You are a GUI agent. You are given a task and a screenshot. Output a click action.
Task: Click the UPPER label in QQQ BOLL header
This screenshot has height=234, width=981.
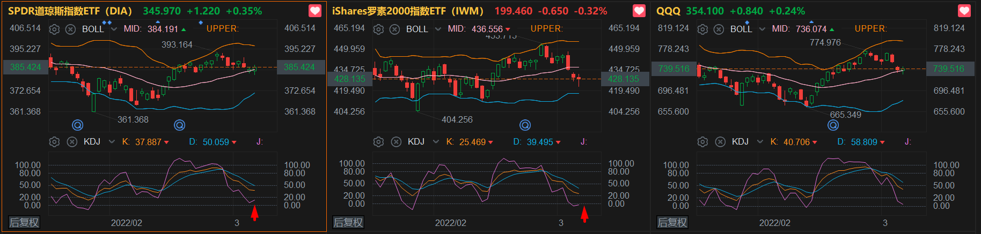[871, 29]
